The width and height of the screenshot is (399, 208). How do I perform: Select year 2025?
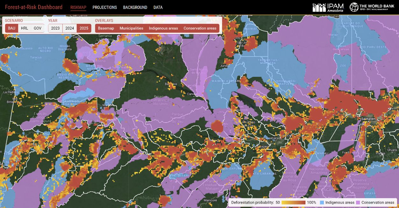pyautogui.click(x=84, y=28)
